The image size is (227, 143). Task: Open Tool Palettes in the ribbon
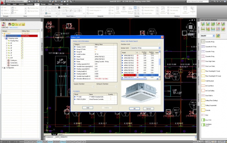118,10
